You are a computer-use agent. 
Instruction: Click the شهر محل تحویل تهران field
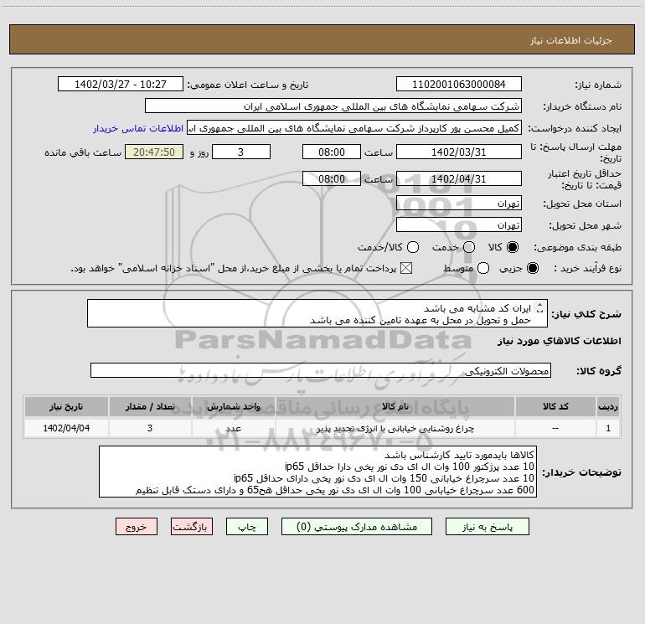459,225
